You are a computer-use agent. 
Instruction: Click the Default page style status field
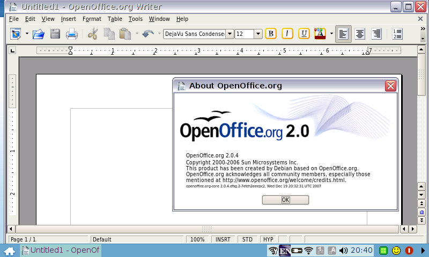point(137,239)
